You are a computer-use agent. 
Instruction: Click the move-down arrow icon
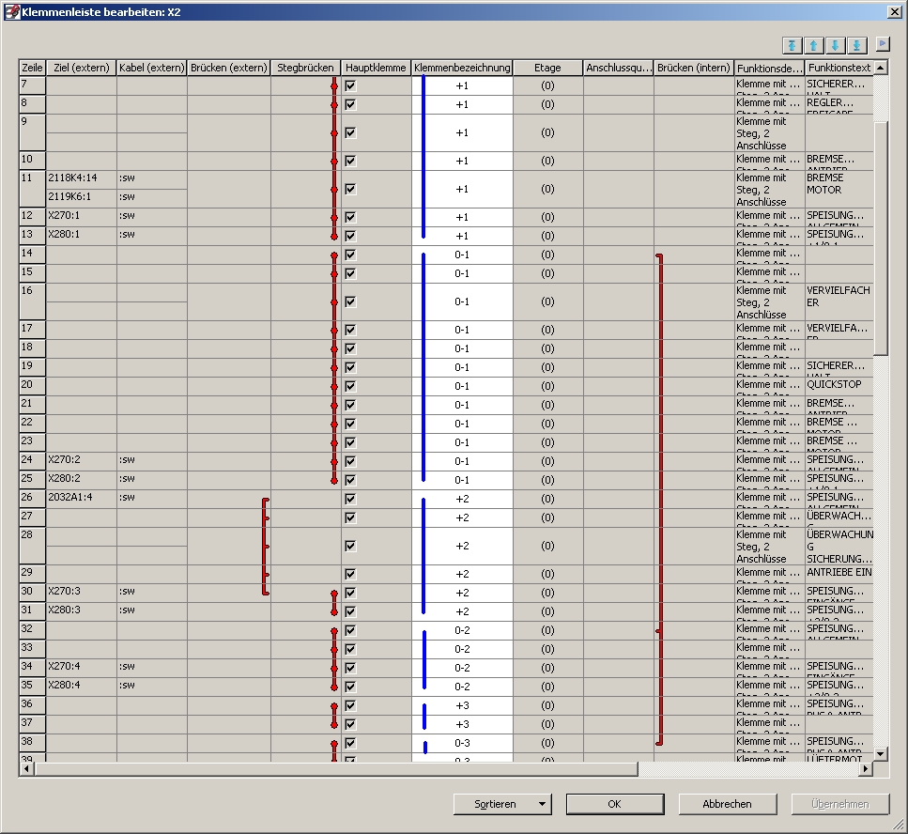(x=835, y=45)
